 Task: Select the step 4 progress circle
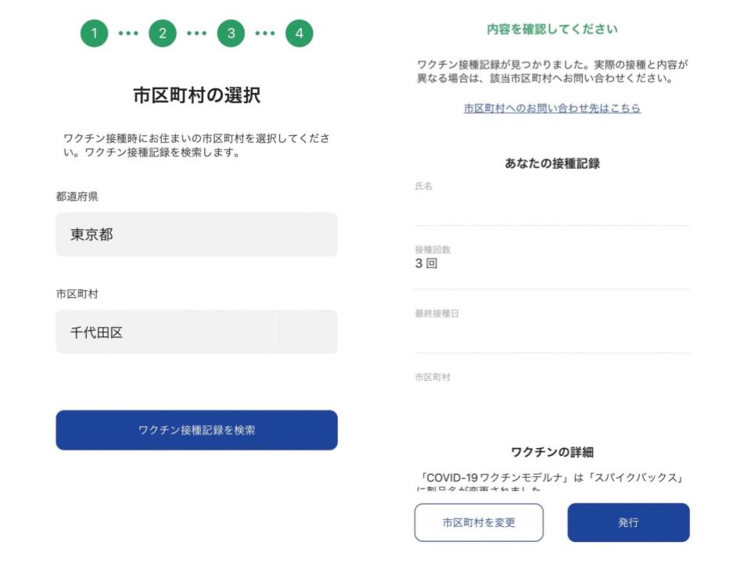coord(299,34)
